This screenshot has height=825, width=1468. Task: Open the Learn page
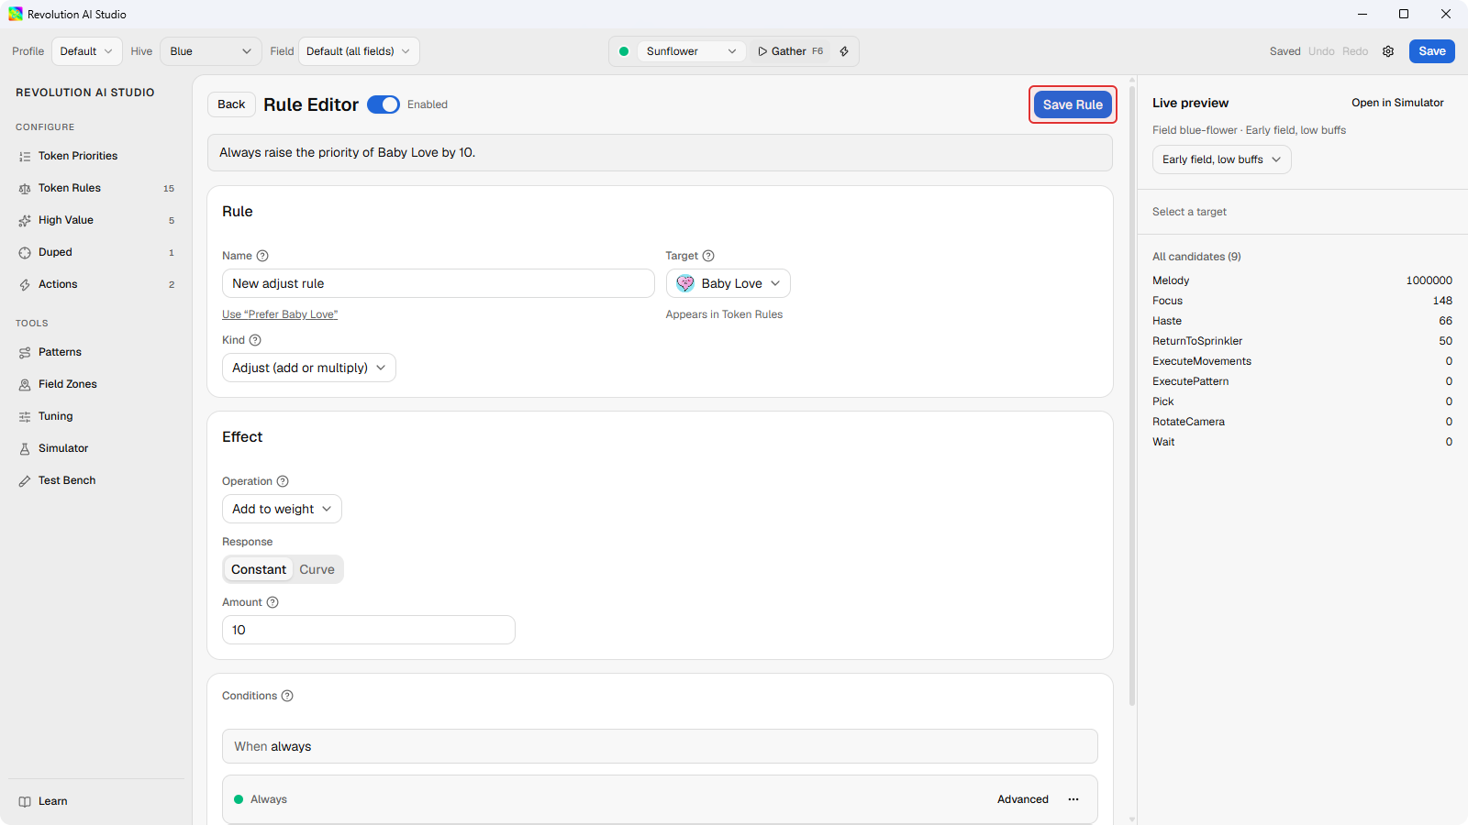pos(96,801)
